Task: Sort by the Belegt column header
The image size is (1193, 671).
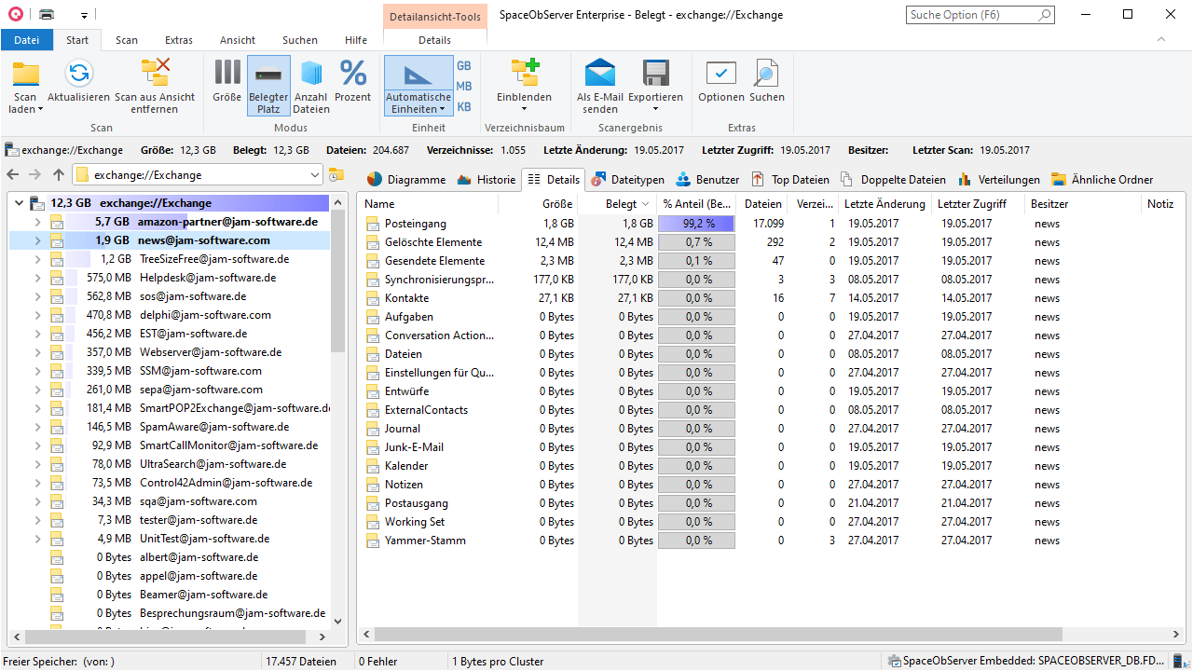Action: [618, 204]
